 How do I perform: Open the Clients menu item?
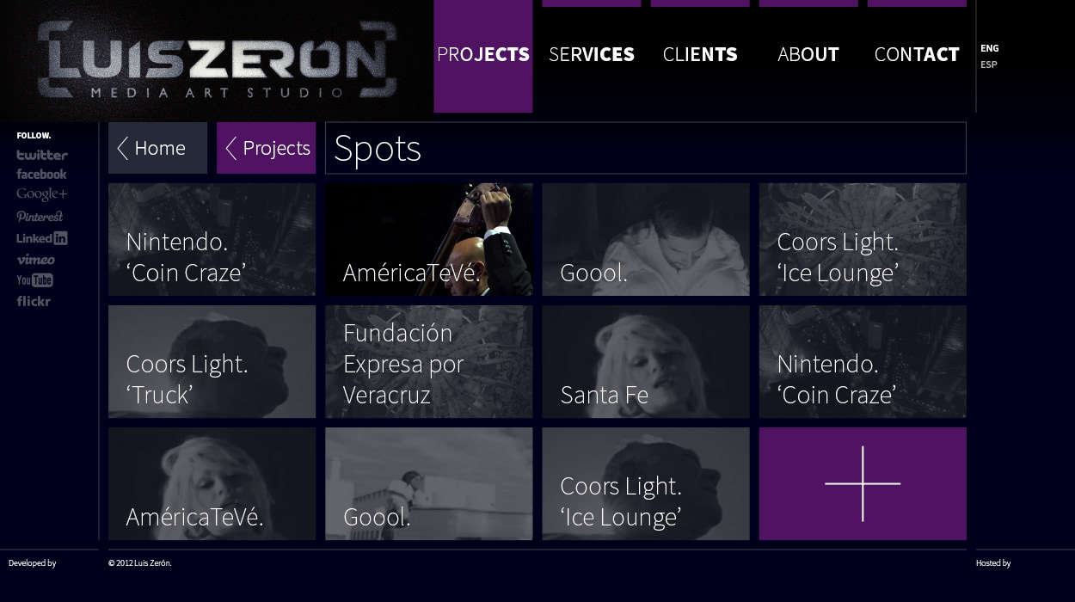pos(700,56)
